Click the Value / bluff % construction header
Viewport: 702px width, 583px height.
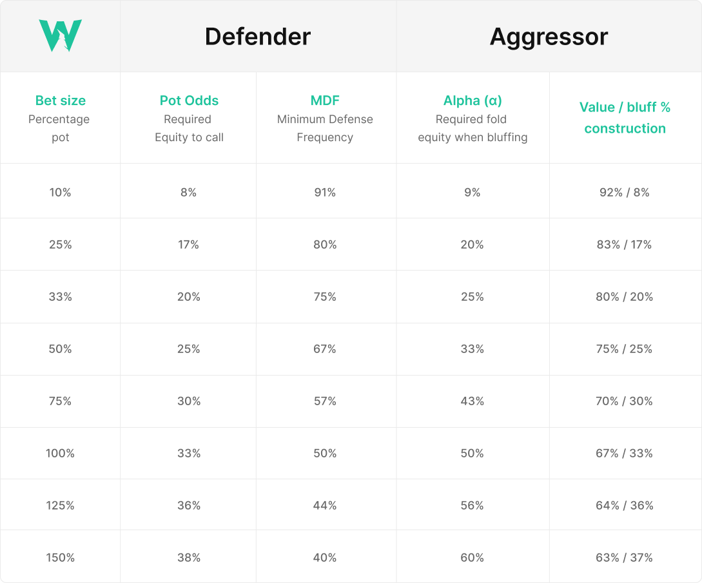click(x=625, y=118)
